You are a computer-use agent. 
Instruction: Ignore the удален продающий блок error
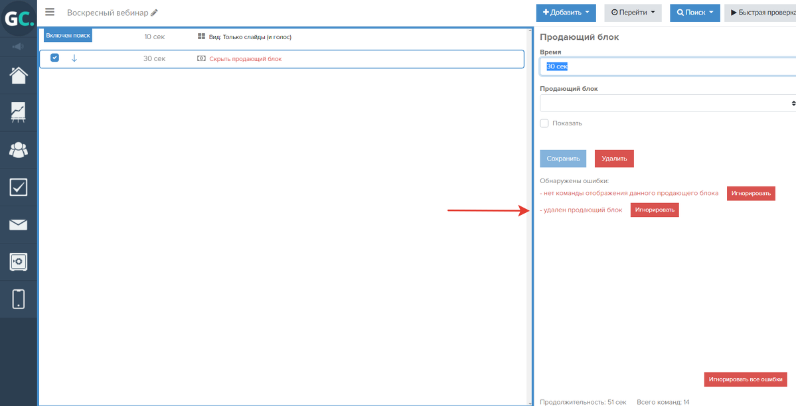(x=655, y=210)
